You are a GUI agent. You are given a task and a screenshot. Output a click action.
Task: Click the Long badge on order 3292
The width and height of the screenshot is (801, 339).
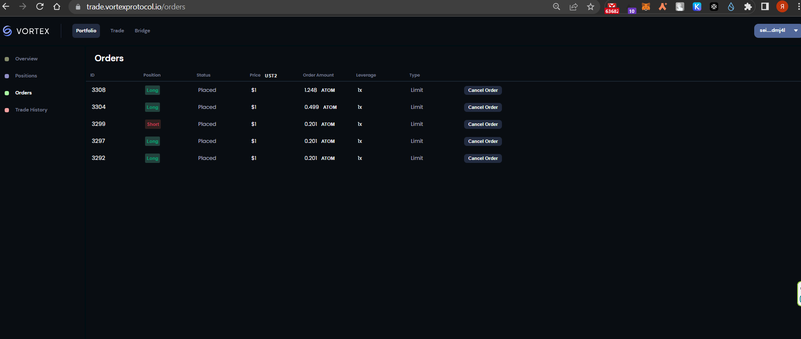[x=152, y=158]
